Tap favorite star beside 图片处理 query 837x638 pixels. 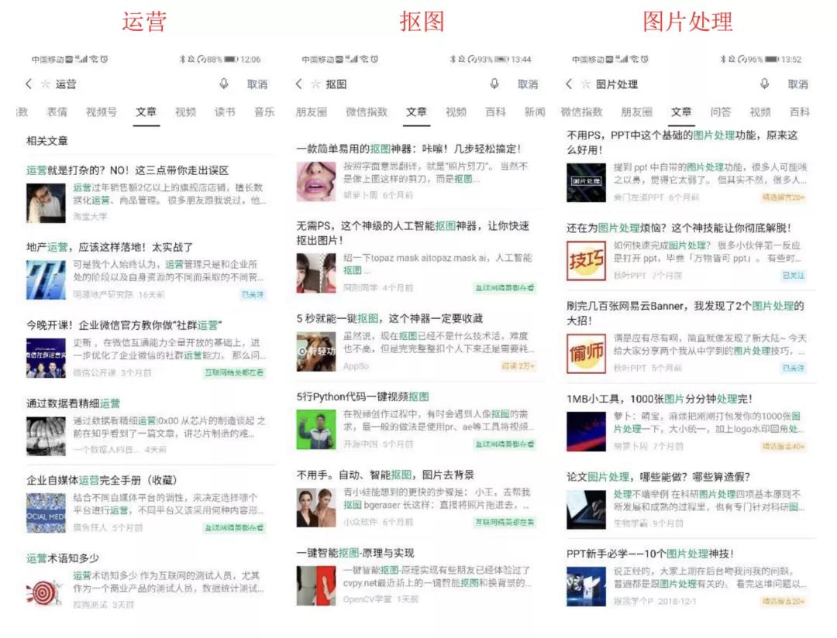[x=586, y=84]
